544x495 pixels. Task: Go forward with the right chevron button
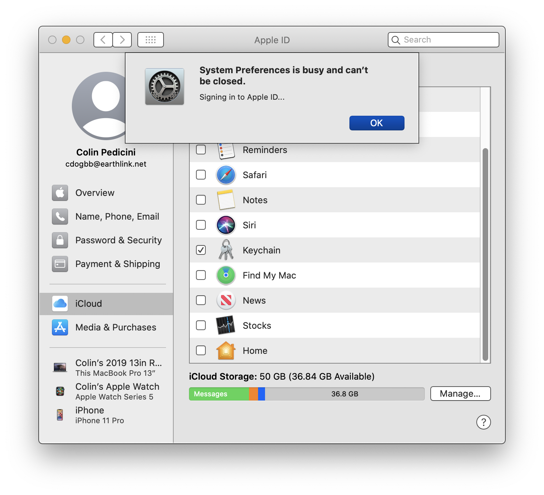tap(122, 40)
